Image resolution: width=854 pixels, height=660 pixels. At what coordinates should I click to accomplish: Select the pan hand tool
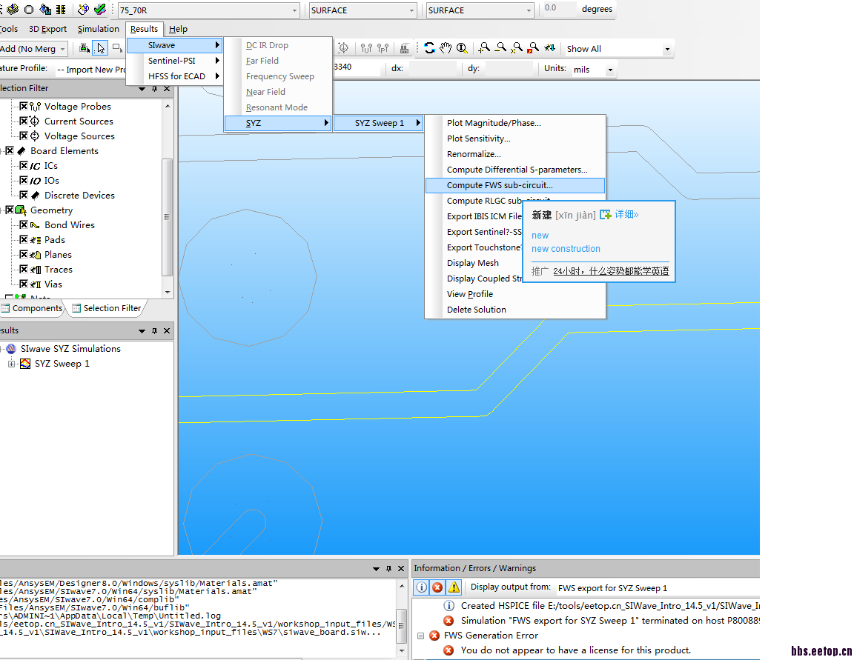pos(446,48)
